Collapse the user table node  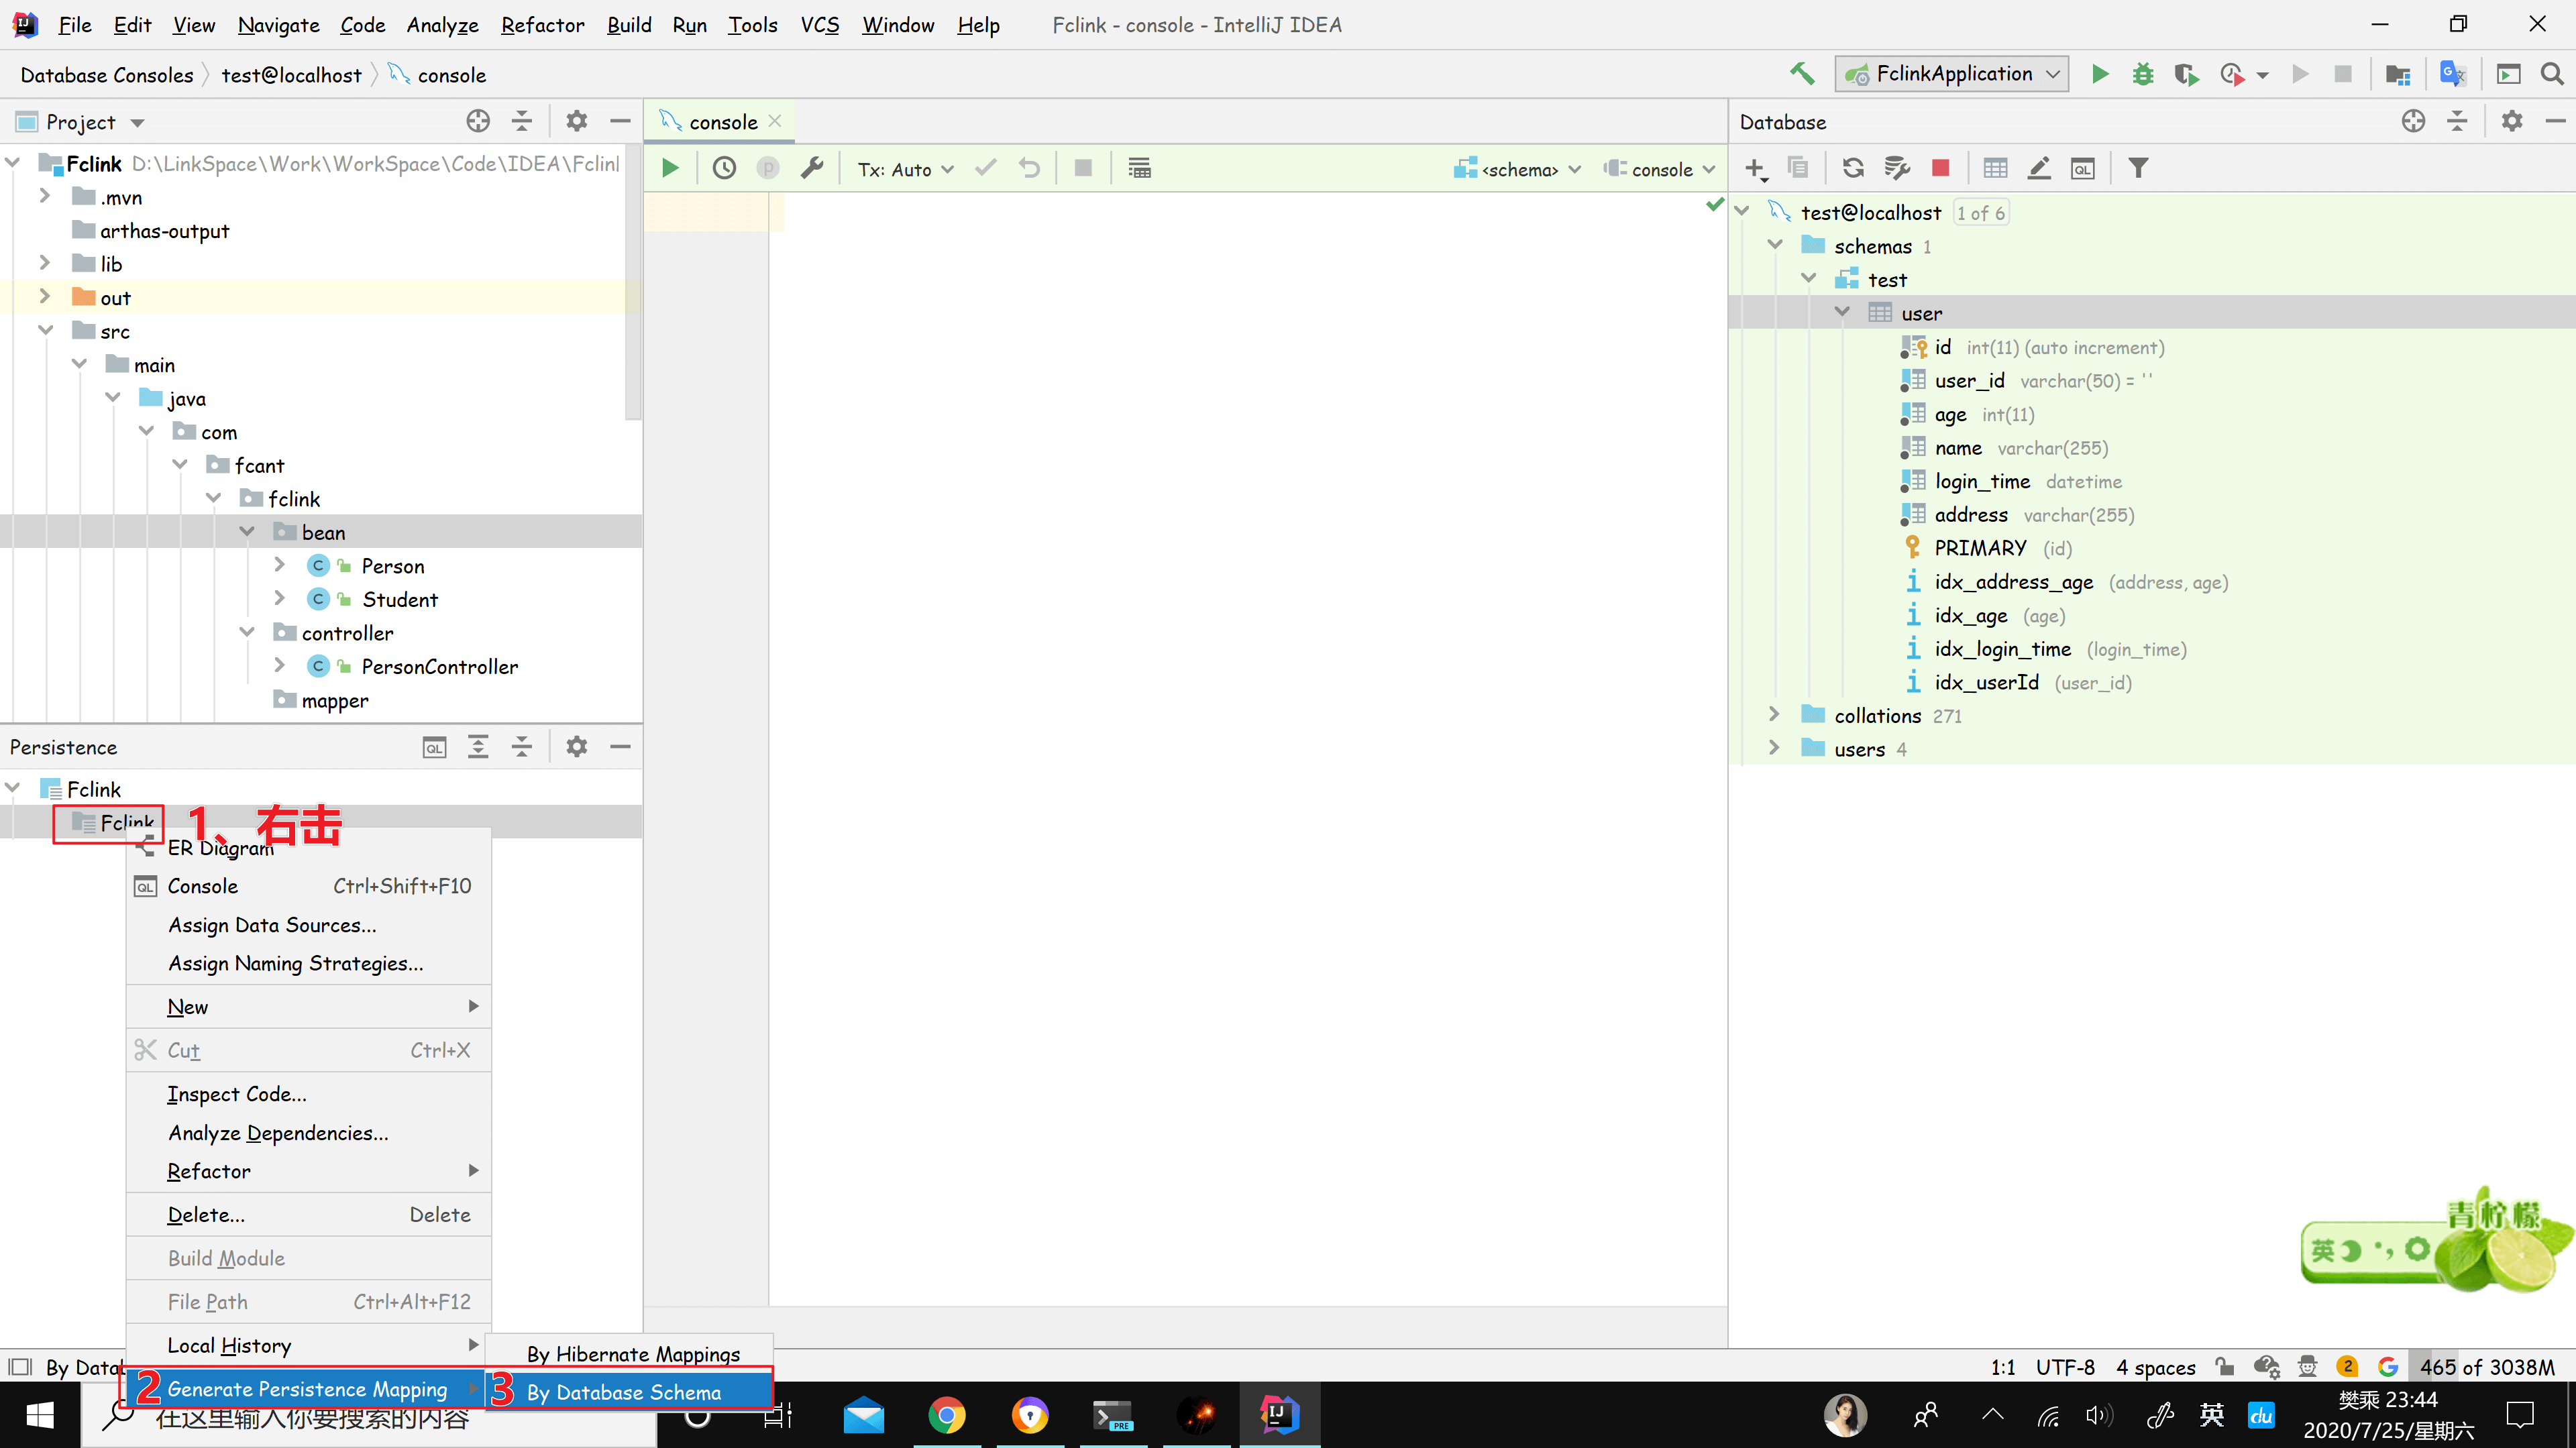(x=1842, y=312)
